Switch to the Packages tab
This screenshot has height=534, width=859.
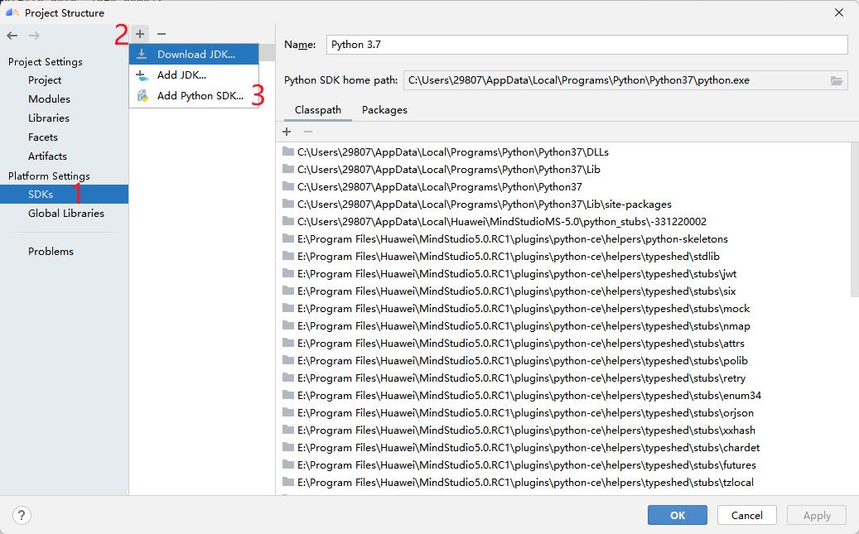point(384,109)
